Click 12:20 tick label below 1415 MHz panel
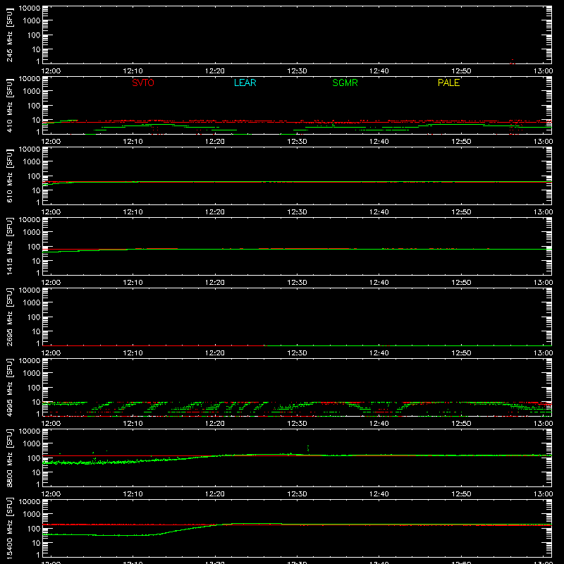This screenshot has width=564, height=564. click(x=215, y=283)
